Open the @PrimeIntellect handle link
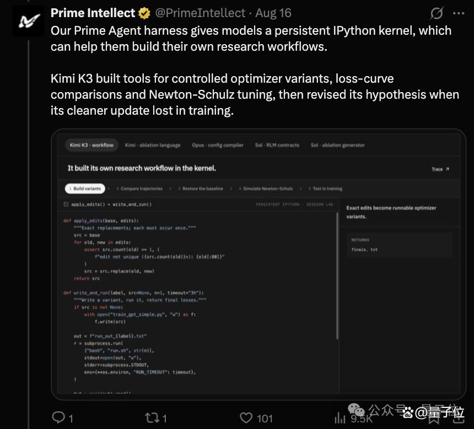 200,13
